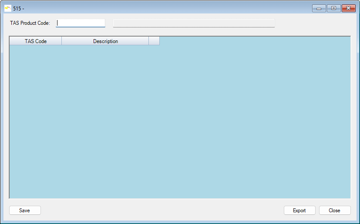The height and width of the screenshot is (224, 360).
Task: Sort by the Description column header
Action: click(x=105, y=41)
